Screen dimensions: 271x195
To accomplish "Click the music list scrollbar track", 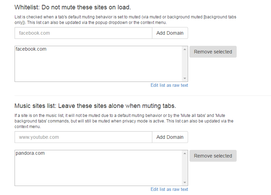I will 185,168.
